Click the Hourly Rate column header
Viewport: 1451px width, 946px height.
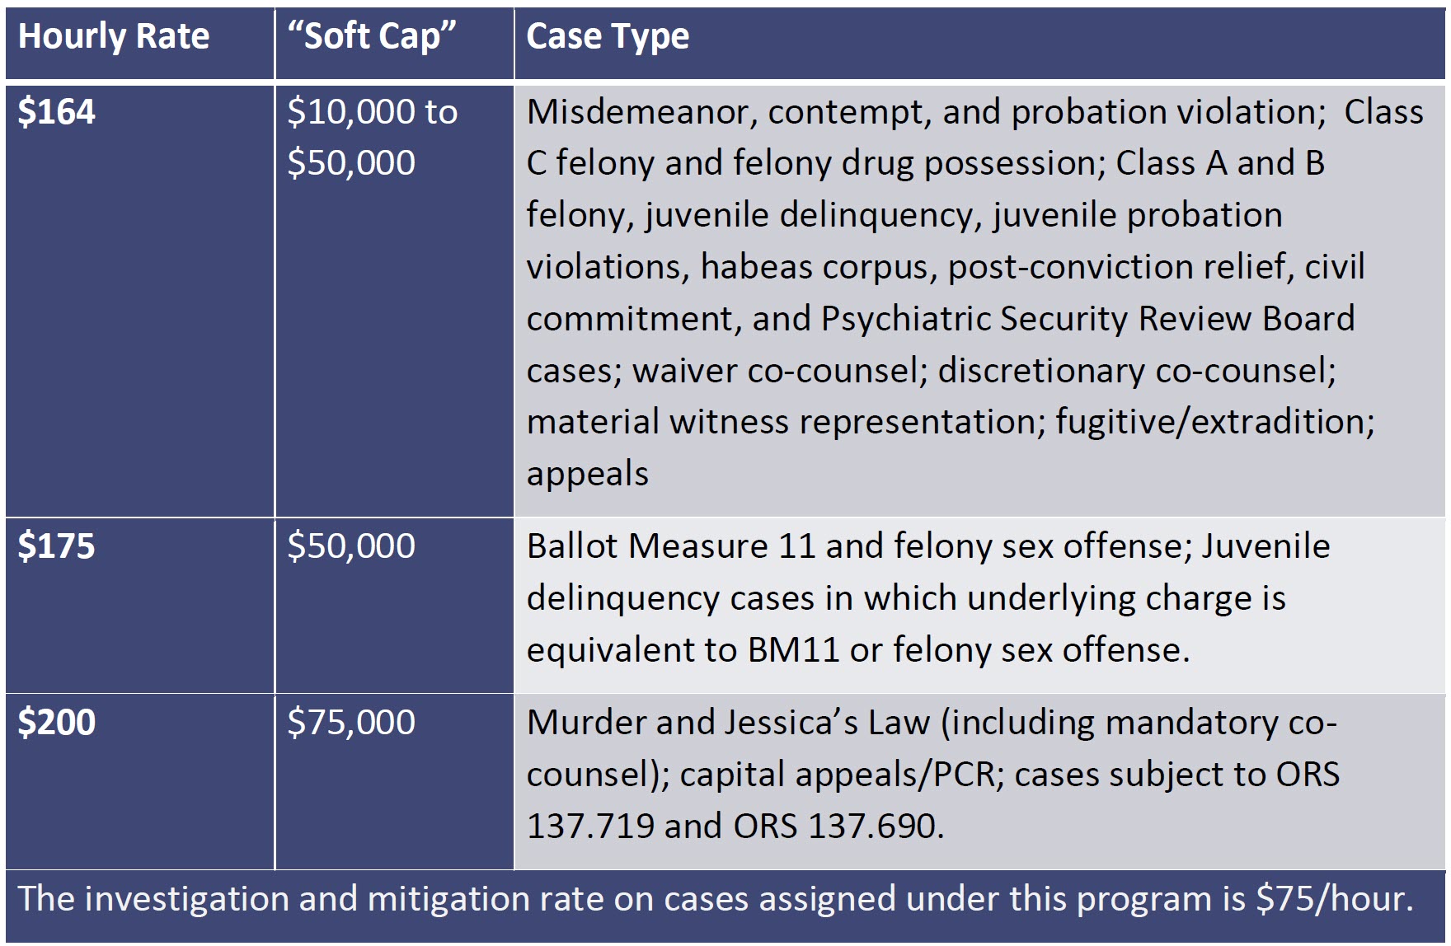114,37
